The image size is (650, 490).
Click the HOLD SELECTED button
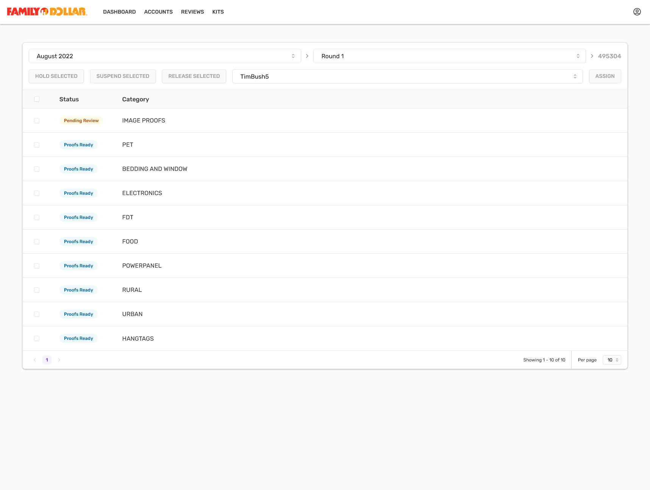pyautogui.click(x=56, y=76)
